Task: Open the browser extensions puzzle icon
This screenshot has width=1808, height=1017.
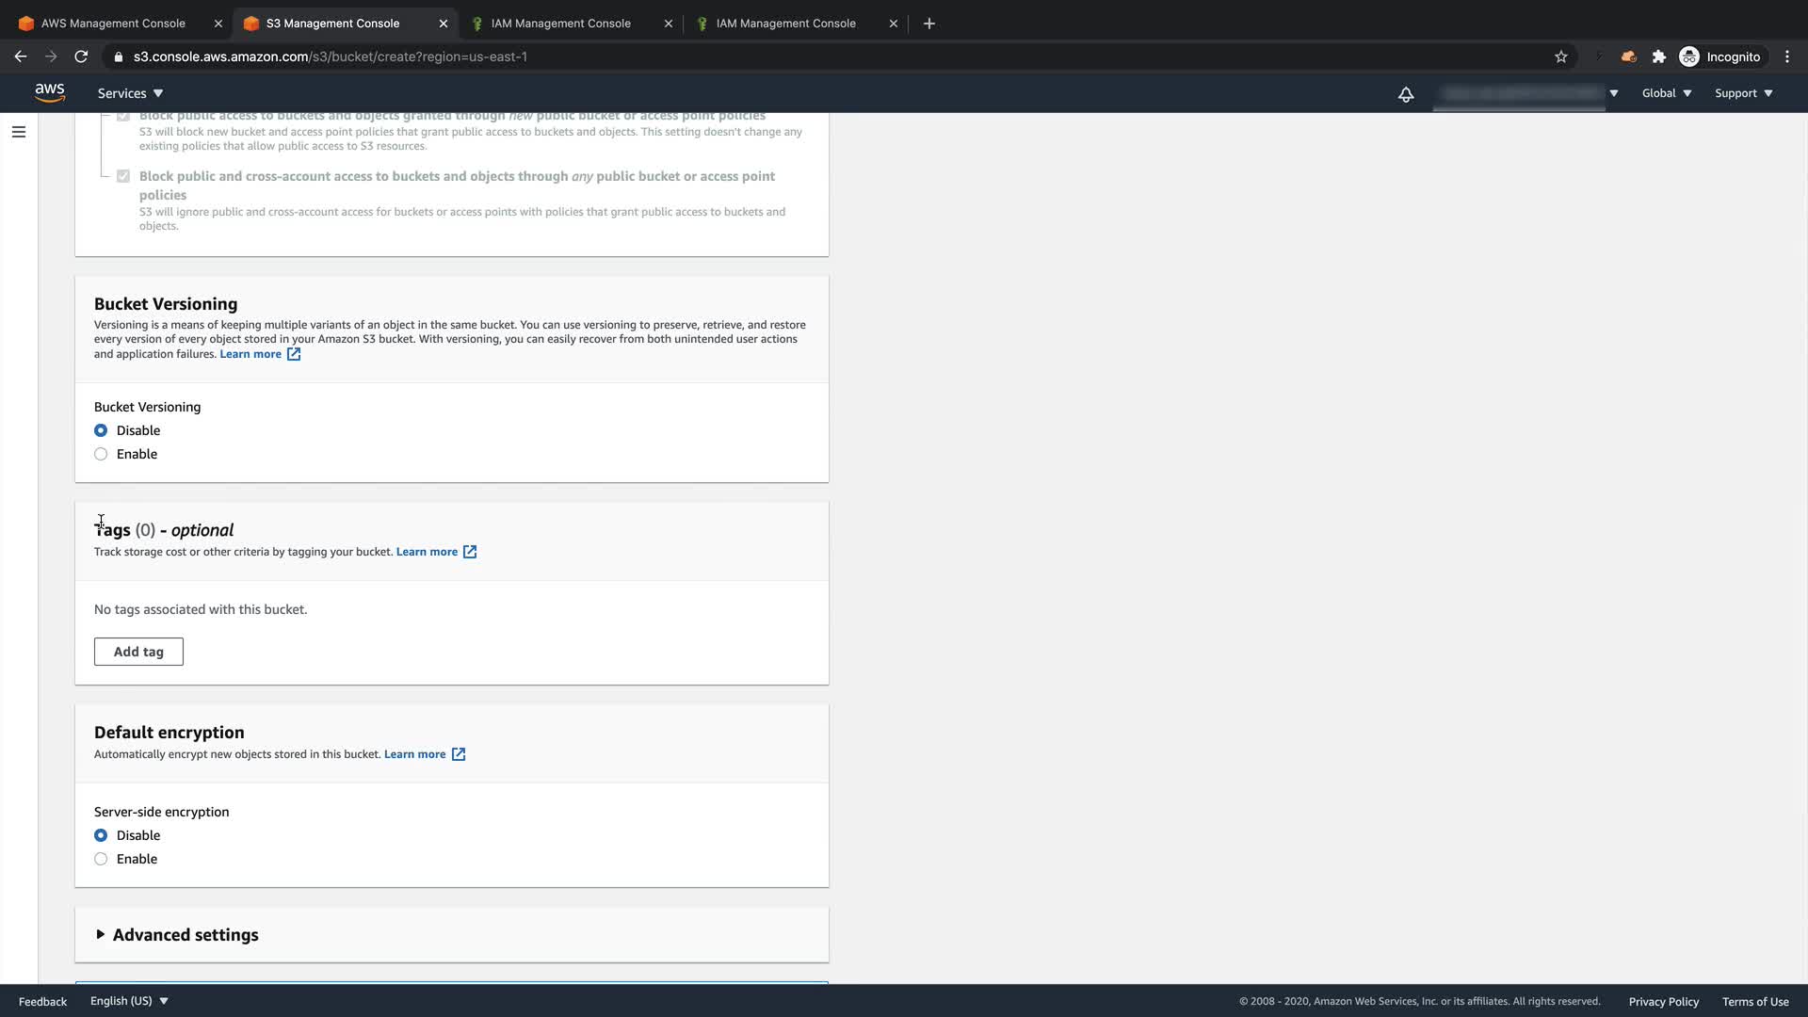Action: click(x=1659, y=56)
